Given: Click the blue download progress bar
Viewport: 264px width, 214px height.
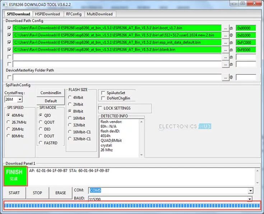Looking at the screenshot, I should pos(132,206).
